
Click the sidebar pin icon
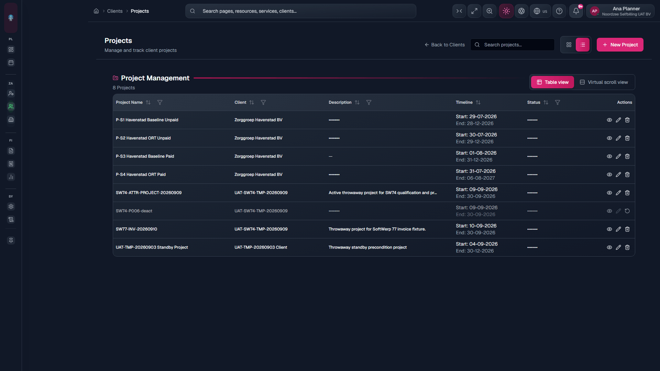(x=11, y=240)
